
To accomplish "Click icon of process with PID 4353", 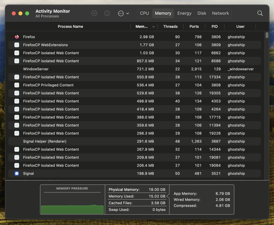I will (17, 101).
